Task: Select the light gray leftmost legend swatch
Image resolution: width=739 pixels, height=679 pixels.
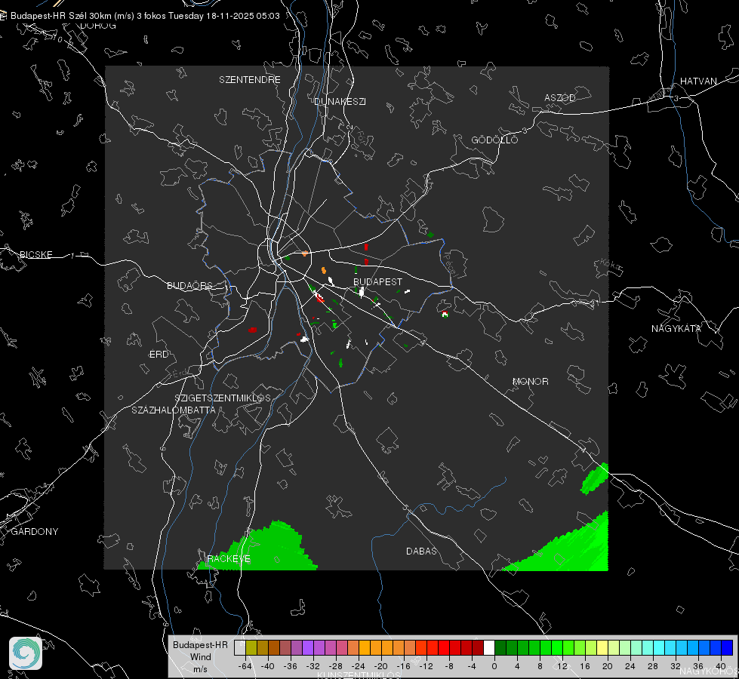Action: tap(240, 647)
